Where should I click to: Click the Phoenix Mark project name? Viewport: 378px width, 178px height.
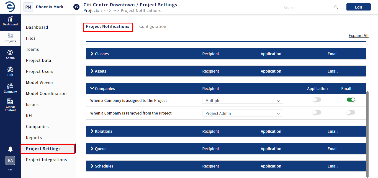(x=52, y=7)
